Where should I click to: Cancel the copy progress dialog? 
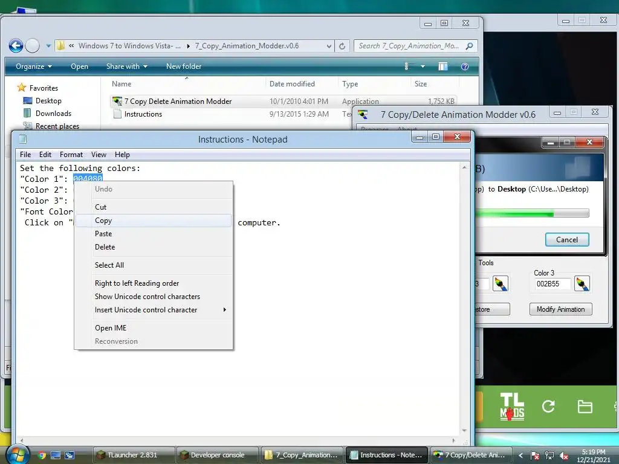pyautogui.click(x=567, y=239)
